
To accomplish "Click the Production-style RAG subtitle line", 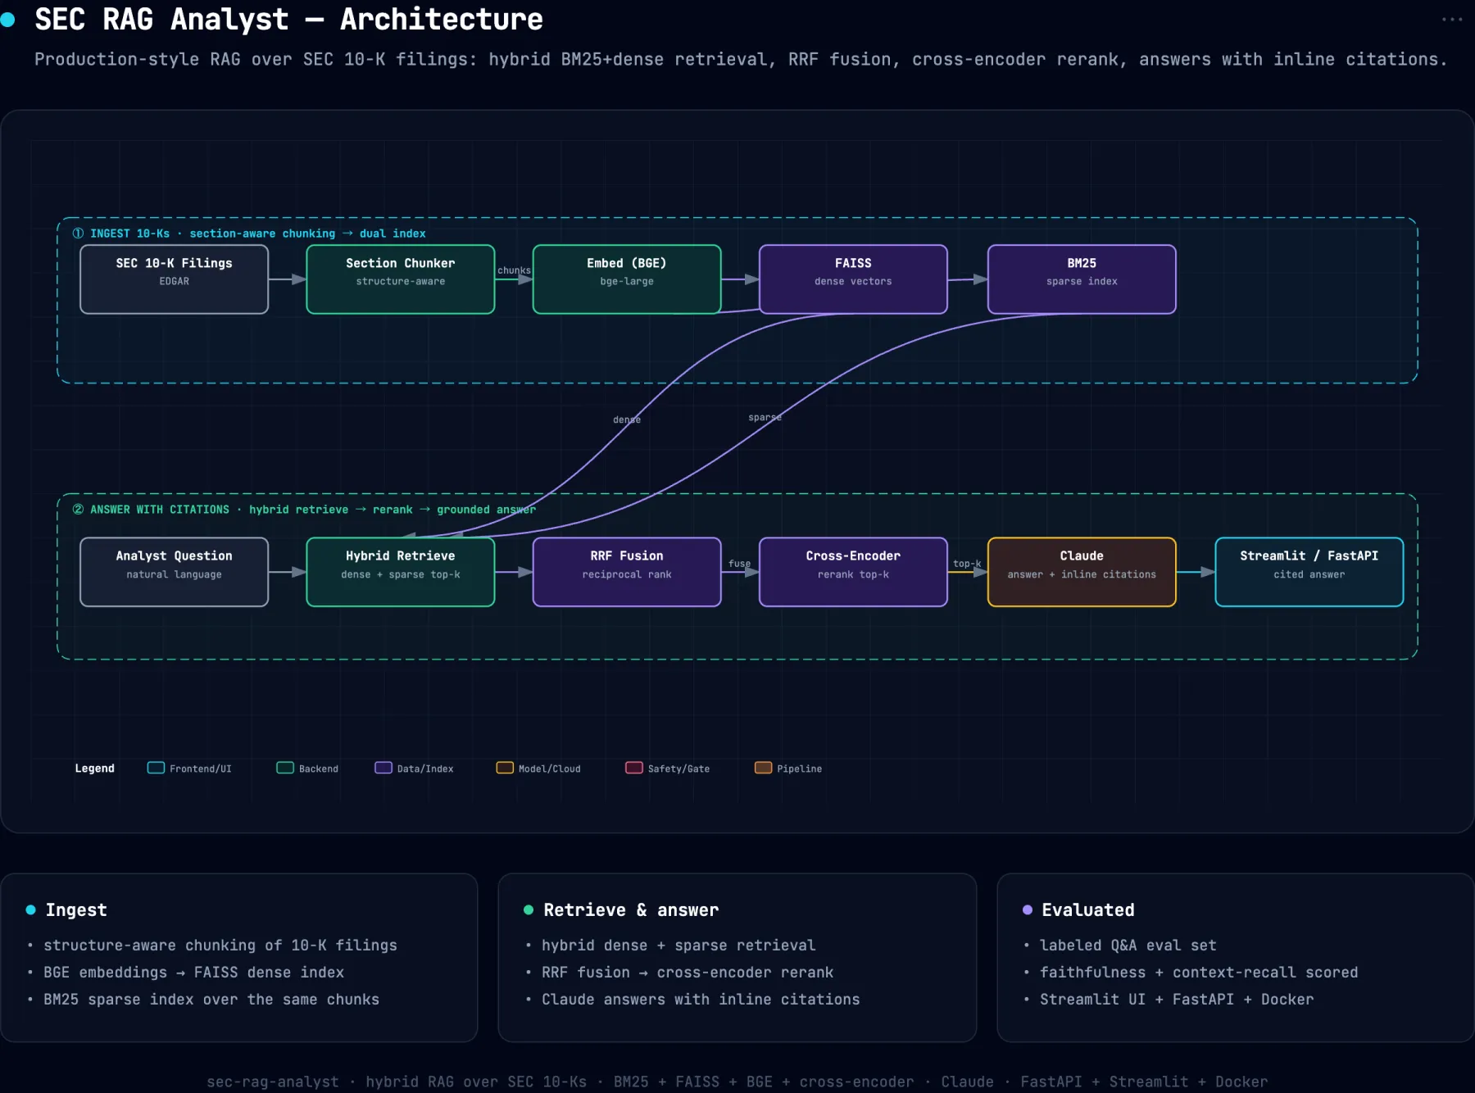I will pyautogui.click(x=741, y=60).
